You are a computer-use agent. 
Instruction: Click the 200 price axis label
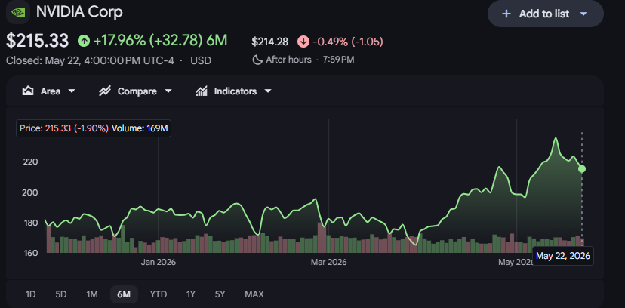[31, 192]
